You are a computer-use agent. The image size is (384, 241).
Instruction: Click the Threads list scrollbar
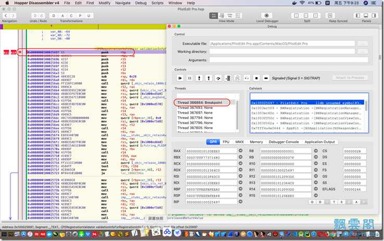pos(237,114)
